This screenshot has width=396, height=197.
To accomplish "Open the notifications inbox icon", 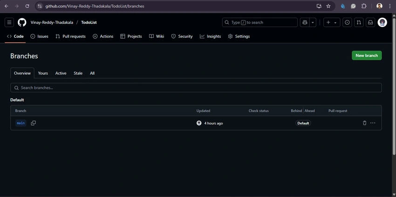I will click(x=370, y=22).
